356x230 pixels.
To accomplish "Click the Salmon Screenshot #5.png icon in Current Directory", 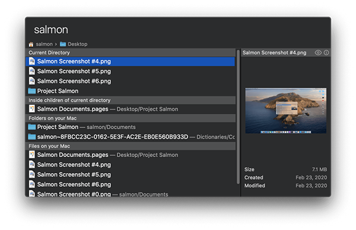I will (x=32, y=71).
